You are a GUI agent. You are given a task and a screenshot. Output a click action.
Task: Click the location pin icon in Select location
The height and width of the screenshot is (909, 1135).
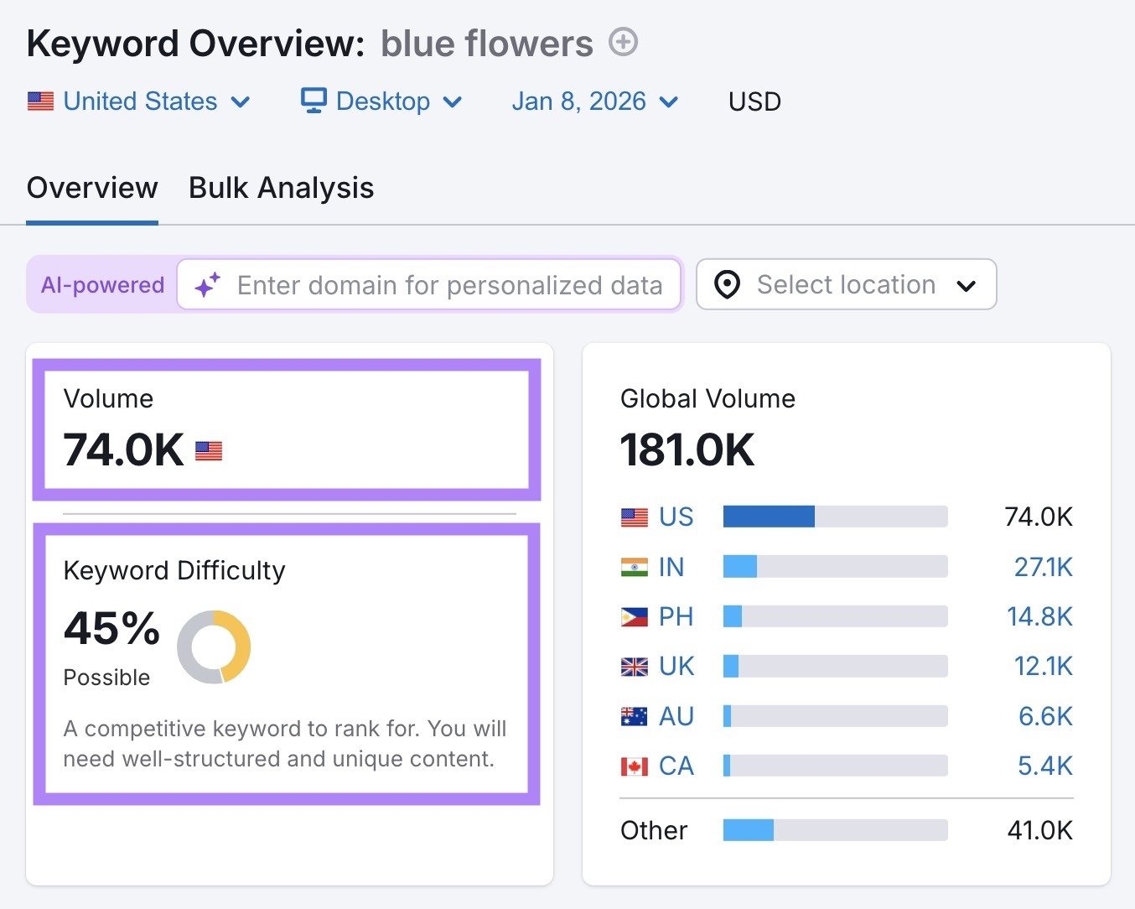tap(726, 285)
